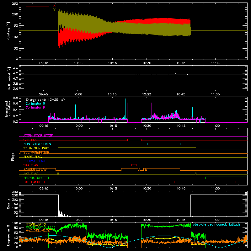Click the GAP_FLAG label

point(31,140)
